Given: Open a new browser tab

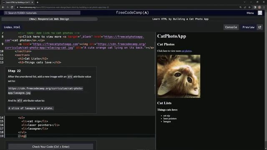Looking at the screenshot, I should click(x=38, y=2).
